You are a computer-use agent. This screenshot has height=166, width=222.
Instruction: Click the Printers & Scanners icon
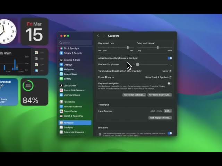(x=61, y=132)
